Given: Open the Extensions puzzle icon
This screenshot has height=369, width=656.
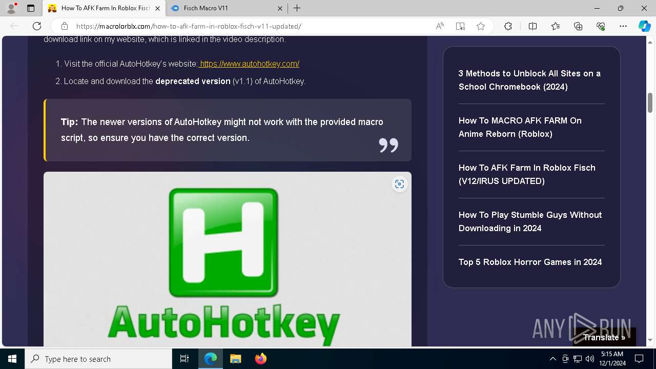Looking at the screenshot, I should pyautogui.click(x=508, y=26).
